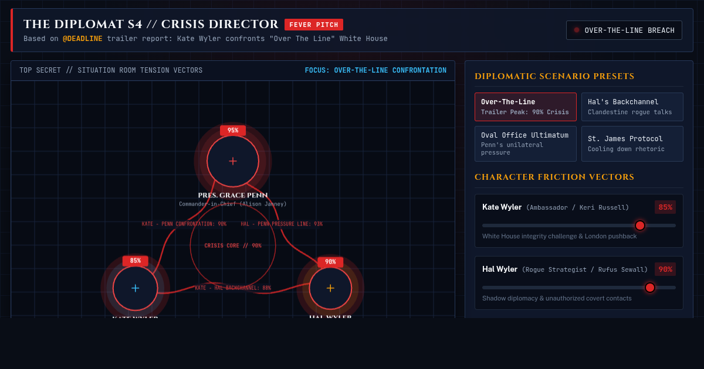
Task: Click the red breach indicator dot
Action: pos(577,30)
